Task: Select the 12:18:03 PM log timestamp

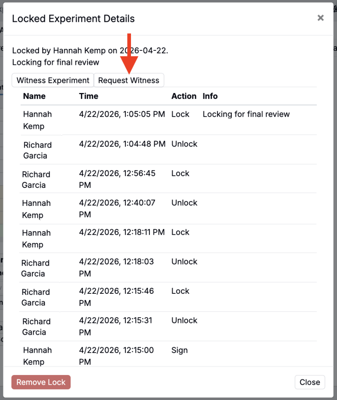Action: [x=117, y=268]
